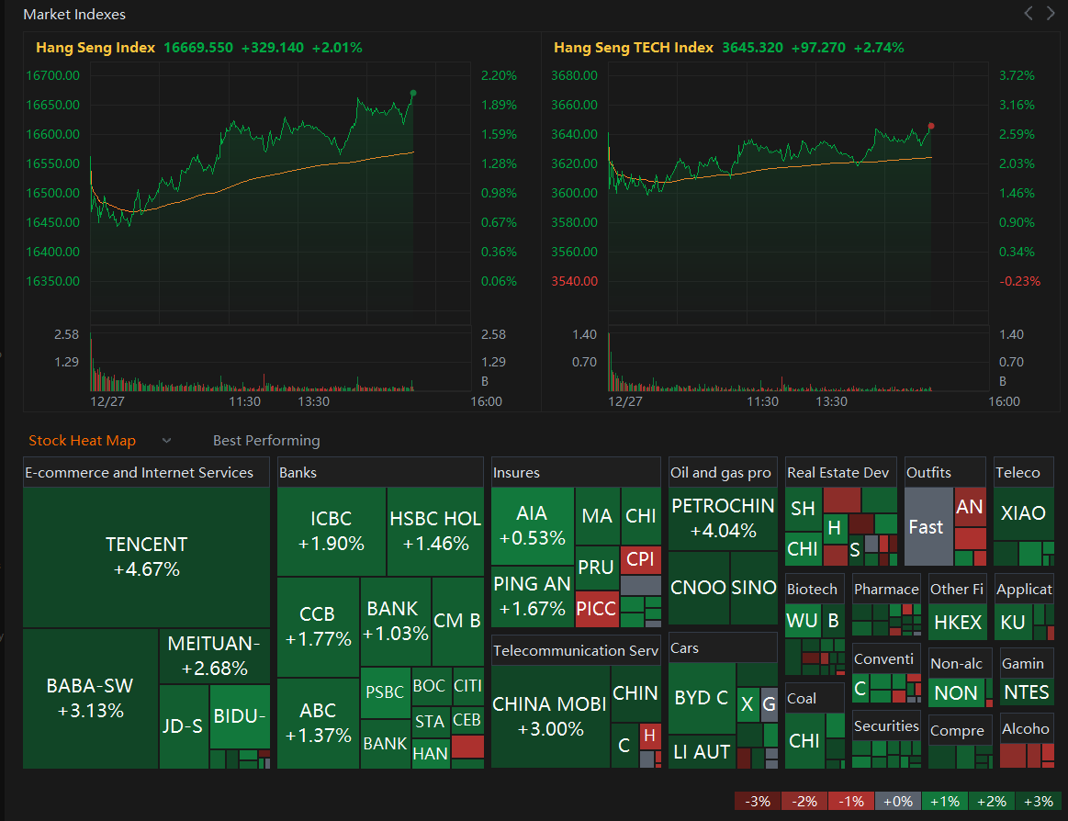1068x821 pixels.
Task: Click the -1% legend color block
Action: click(x=850, y=801)
